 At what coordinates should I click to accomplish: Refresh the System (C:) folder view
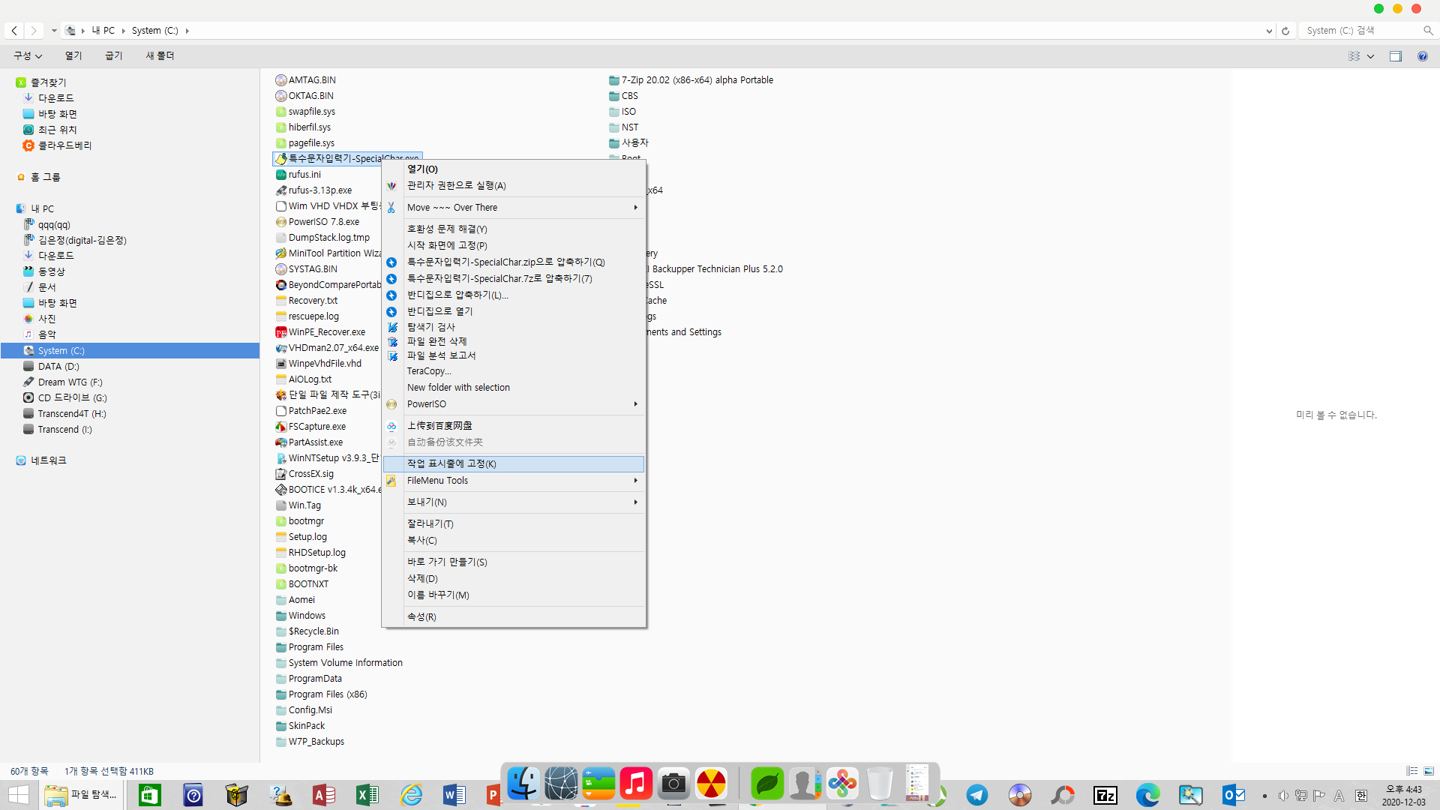[x=1285, y=31]
